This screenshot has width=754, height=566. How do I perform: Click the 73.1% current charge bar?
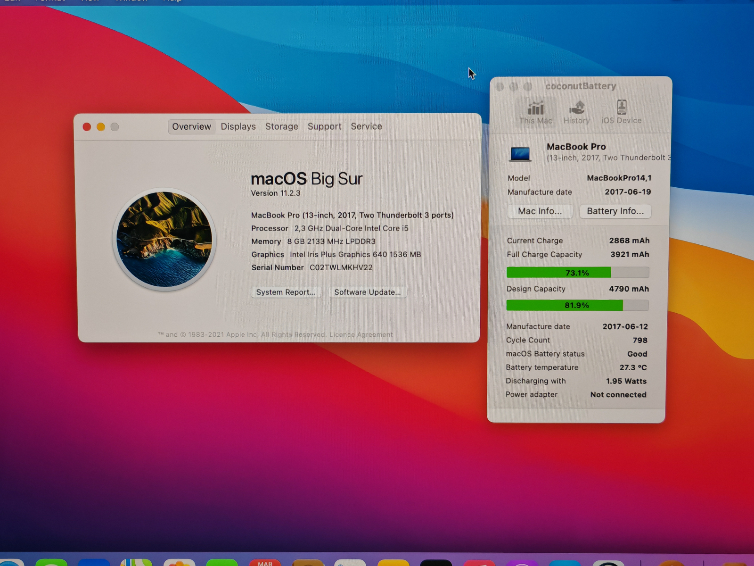(578, 273)
